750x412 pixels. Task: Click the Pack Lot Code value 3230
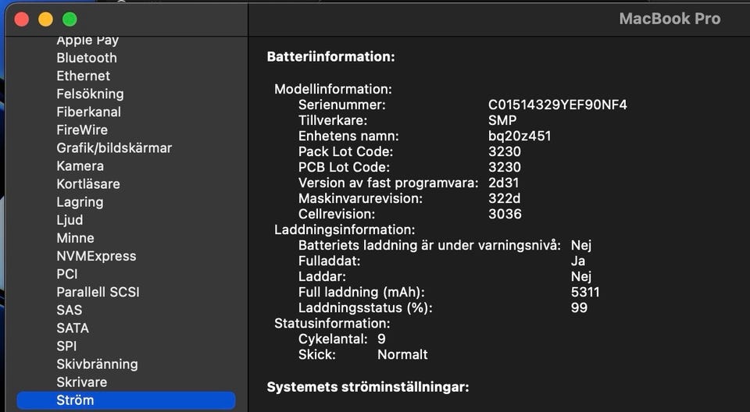(505, 152)
